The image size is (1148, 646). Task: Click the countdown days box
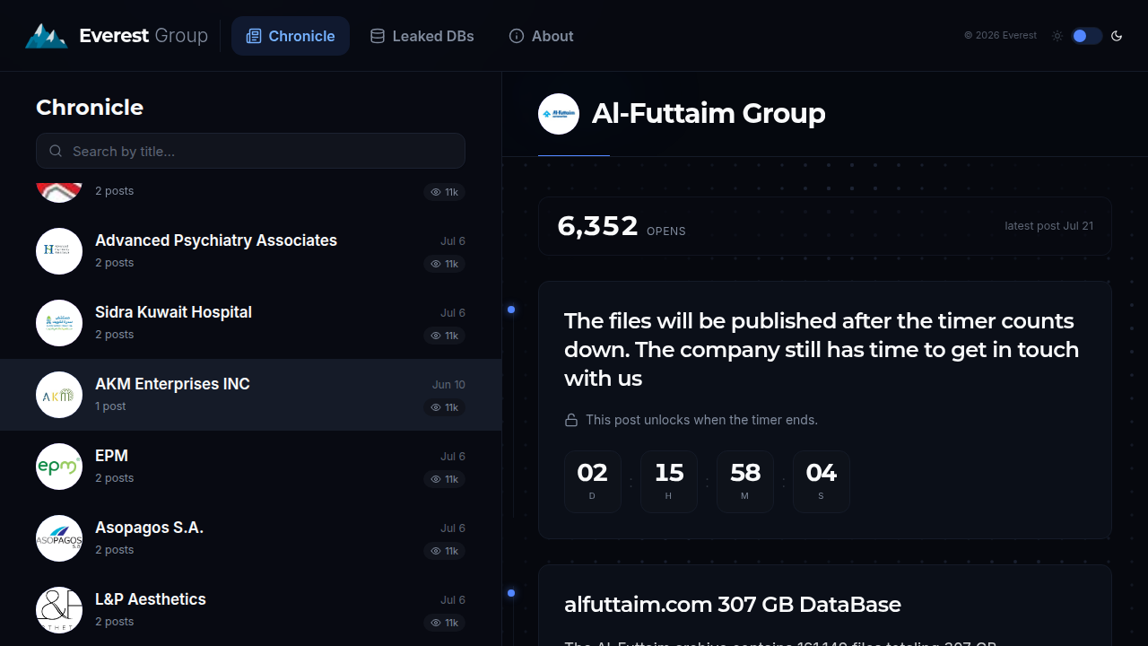coord(593,482)
